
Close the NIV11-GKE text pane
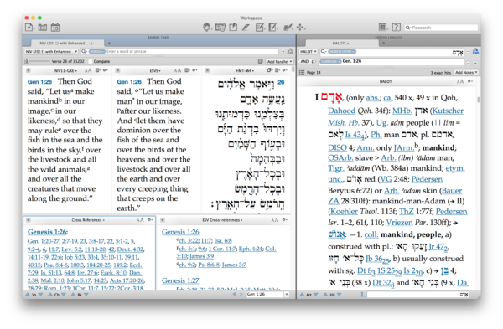[x=29, y=70]
